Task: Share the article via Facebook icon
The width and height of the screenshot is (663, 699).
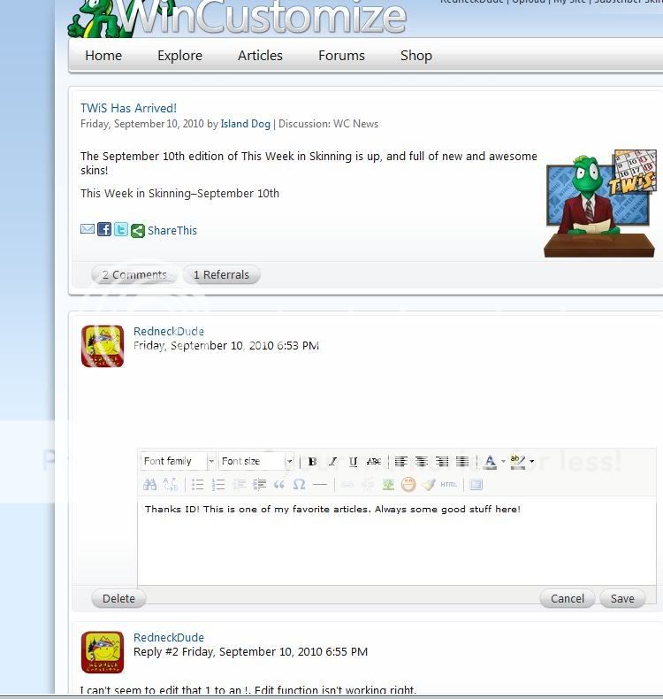Action: 104,229
